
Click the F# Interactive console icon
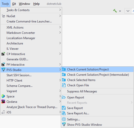coord(3,64)
